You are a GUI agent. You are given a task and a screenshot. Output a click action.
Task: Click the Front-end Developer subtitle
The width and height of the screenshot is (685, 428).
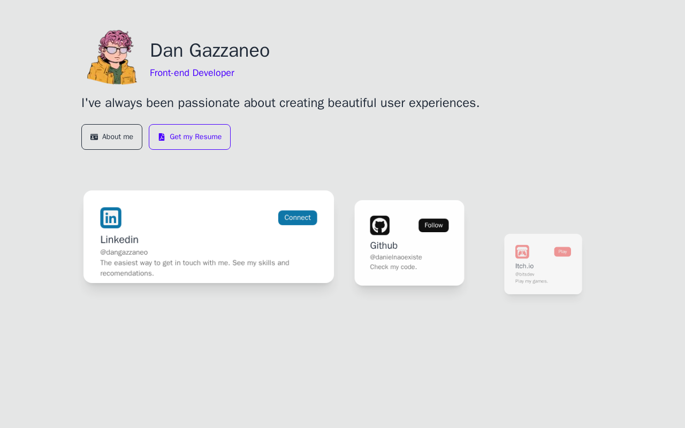coord(192,73)
